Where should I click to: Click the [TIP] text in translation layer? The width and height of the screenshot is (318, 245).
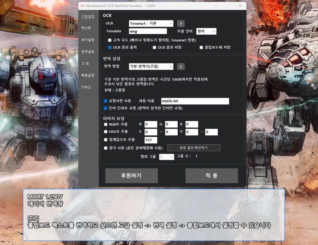[x=33, y=219]
